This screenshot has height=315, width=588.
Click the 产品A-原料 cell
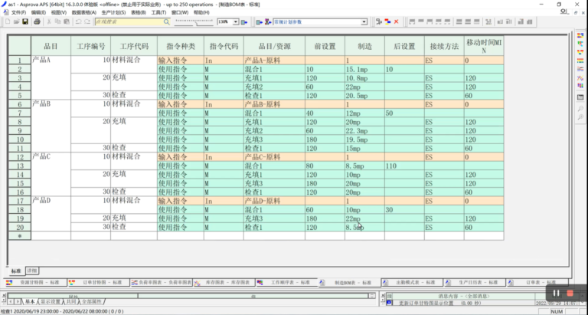[x=275, y=61]
